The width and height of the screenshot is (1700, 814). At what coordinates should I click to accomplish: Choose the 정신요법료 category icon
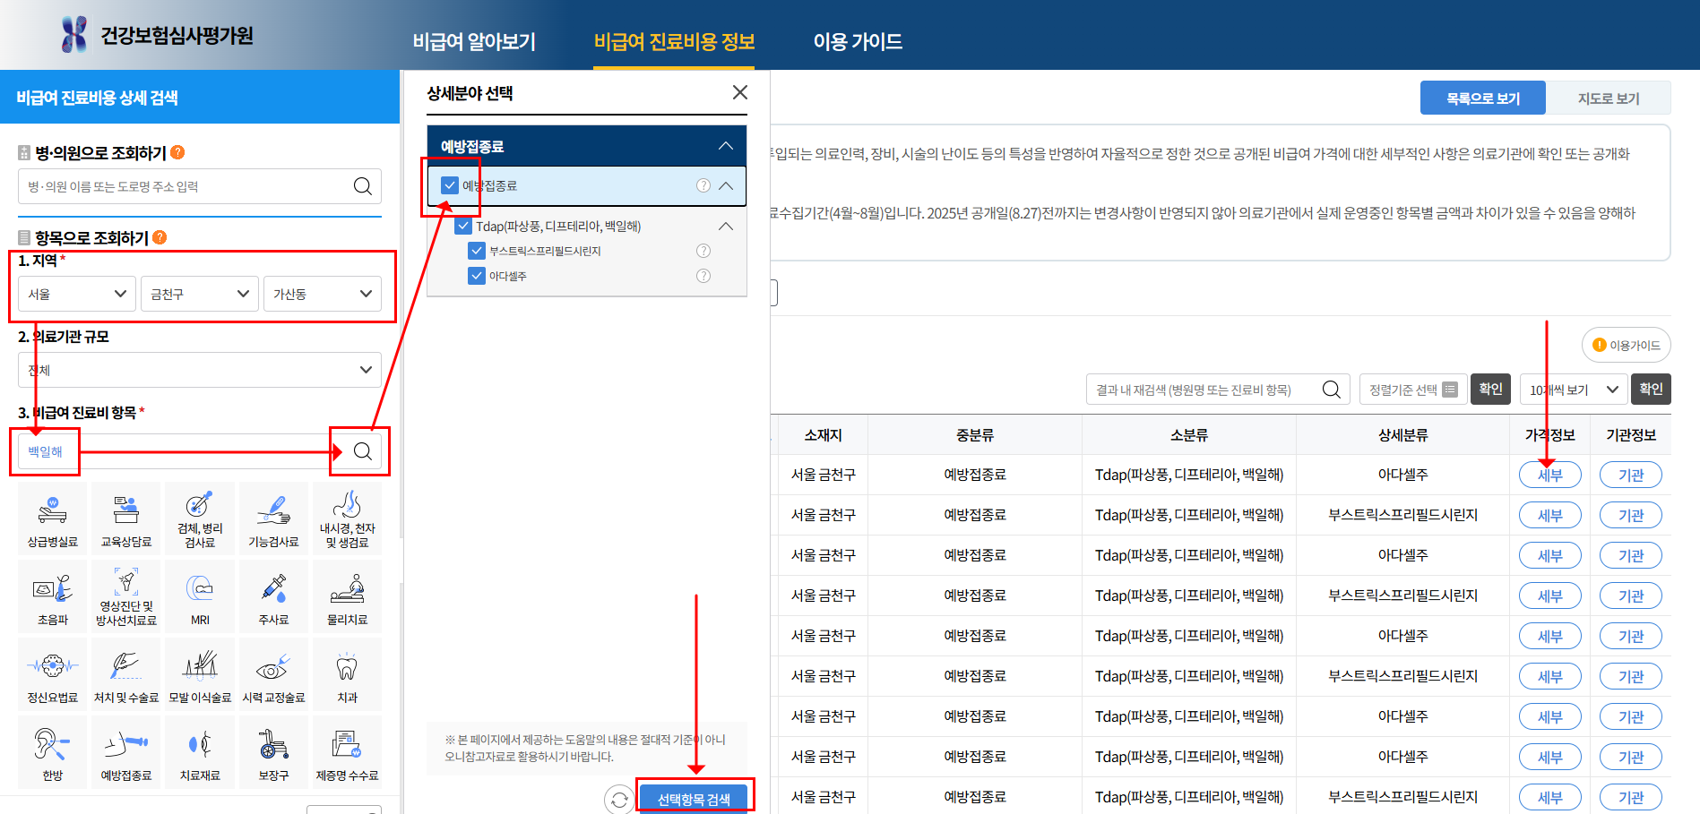(53, 674)
